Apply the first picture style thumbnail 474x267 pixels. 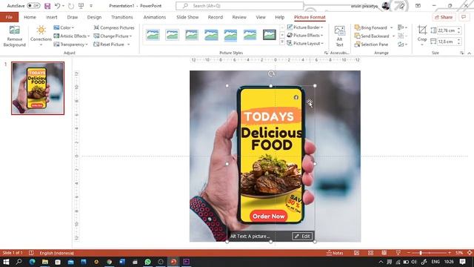click(x=153, y=35)
